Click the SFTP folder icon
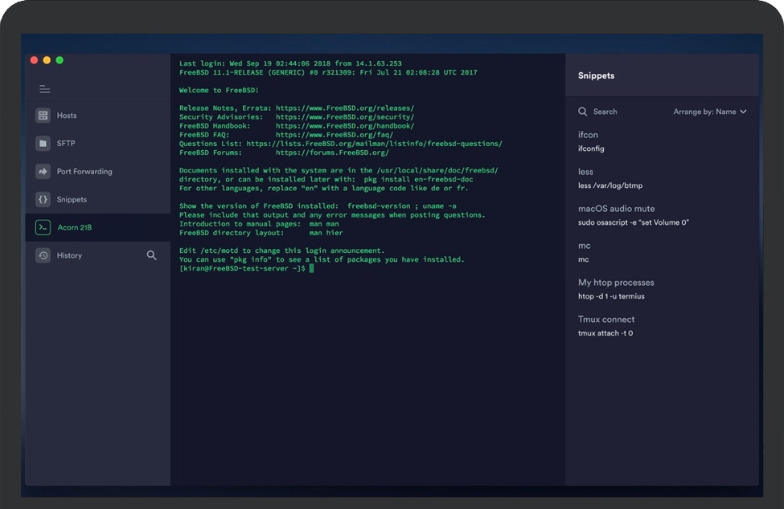This screenshot has width=784, height=509. coord(43,143)
